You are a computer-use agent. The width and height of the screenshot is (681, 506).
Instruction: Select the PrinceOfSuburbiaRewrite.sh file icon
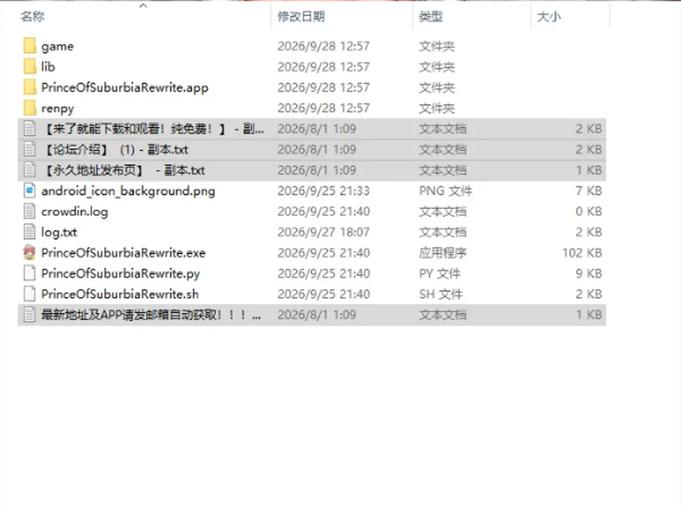[x=30, y=294]
